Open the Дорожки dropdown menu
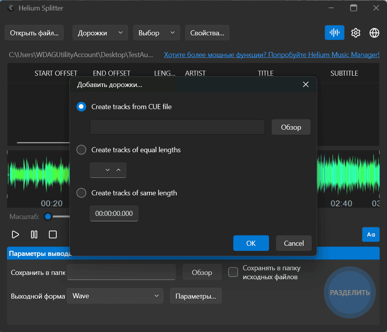 click(x=100, y=33)
